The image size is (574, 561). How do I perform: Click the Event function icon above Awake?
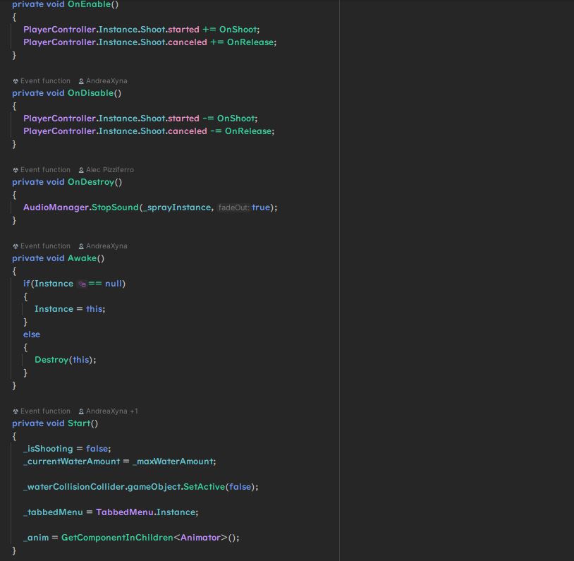16,246
